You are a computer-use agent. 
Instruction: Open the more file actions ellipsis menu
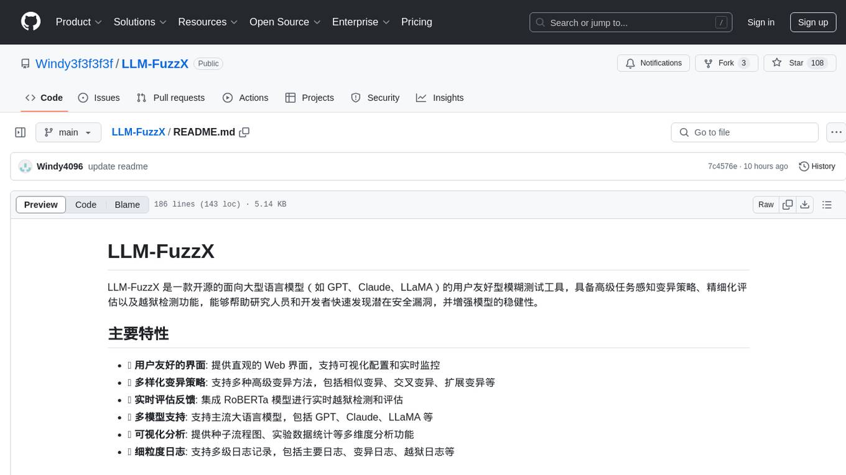[x=836, y=132]
